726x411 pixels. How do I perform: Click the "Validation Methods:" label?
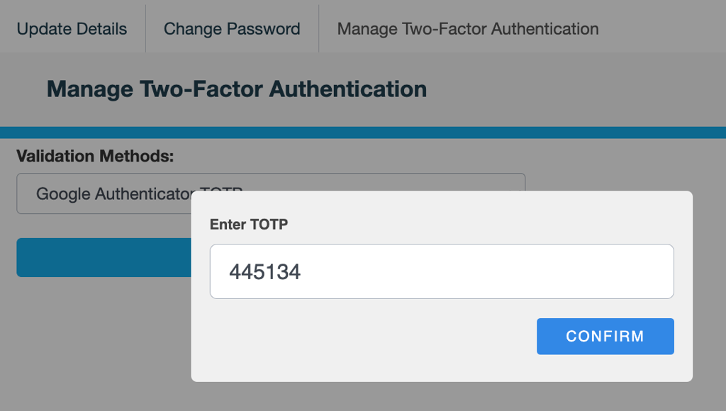(95, 156)
